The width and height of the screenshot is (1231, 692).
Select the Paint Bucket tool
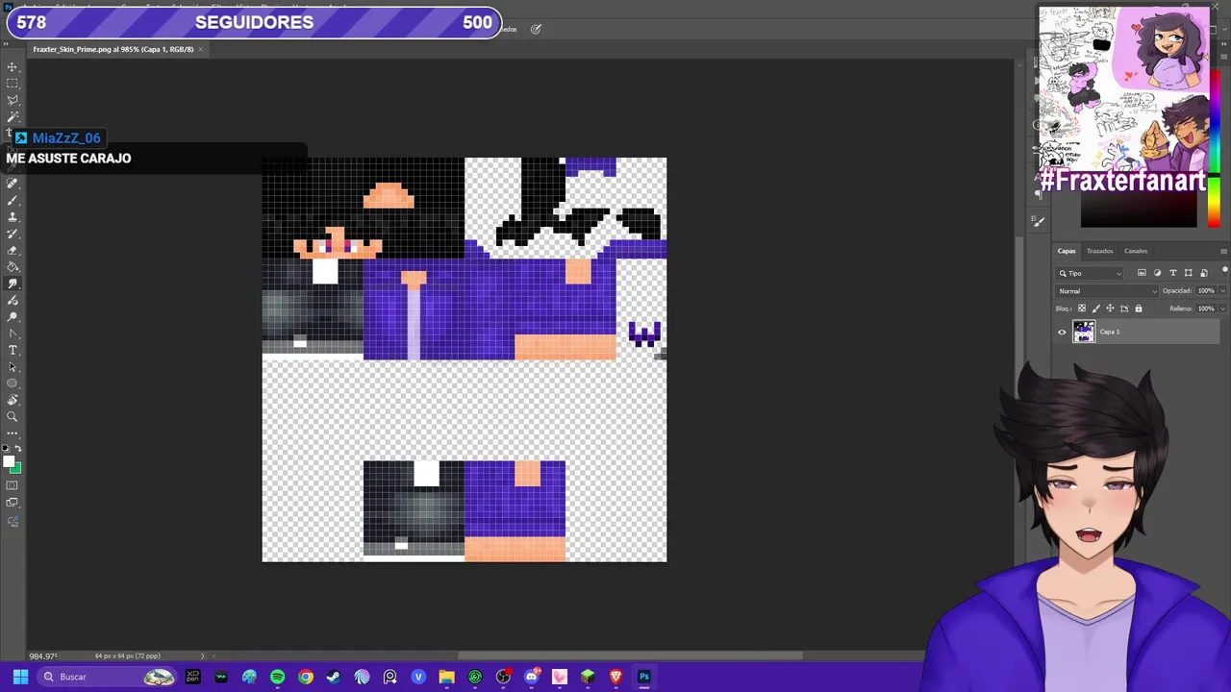pos(13,267)
